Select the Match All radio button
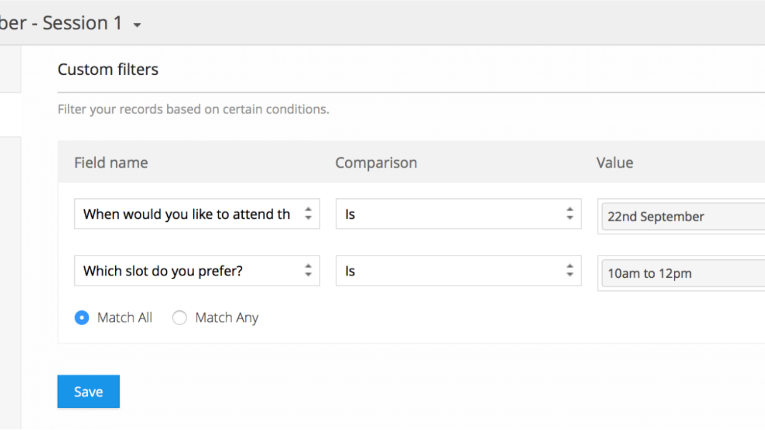The image size is (765, 430). point(82,318)
